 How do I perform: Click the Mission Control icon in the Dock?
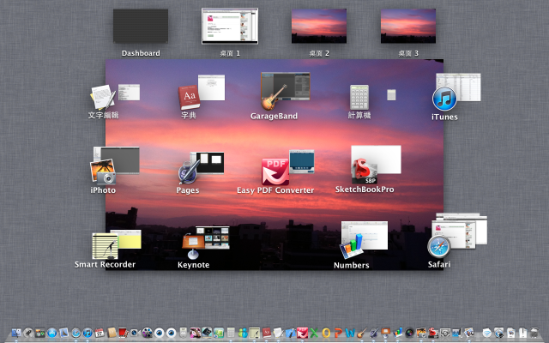click(x=40, y=333)
